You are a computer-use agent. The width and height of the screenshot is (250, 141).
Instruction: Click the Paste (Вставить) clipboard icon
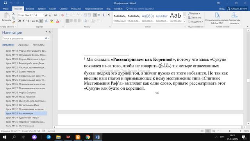7,16
